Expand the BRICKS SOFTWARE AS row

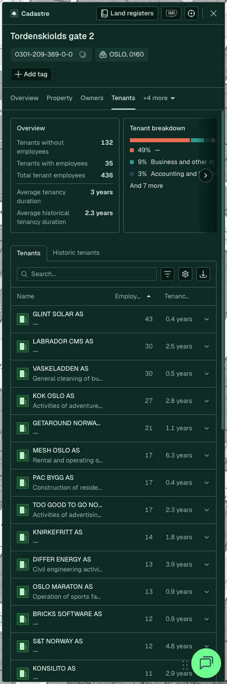[207, 619]
